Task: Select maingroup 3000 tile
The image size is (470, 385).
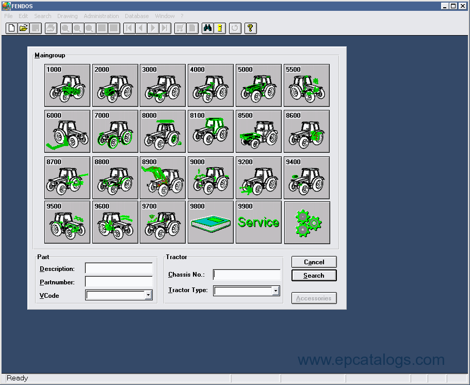Action: point(163,85)
